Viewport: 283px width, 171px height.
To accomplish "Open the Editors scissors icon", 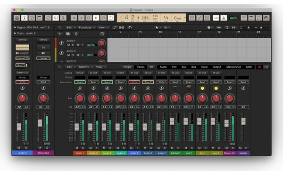I will 63,18.
